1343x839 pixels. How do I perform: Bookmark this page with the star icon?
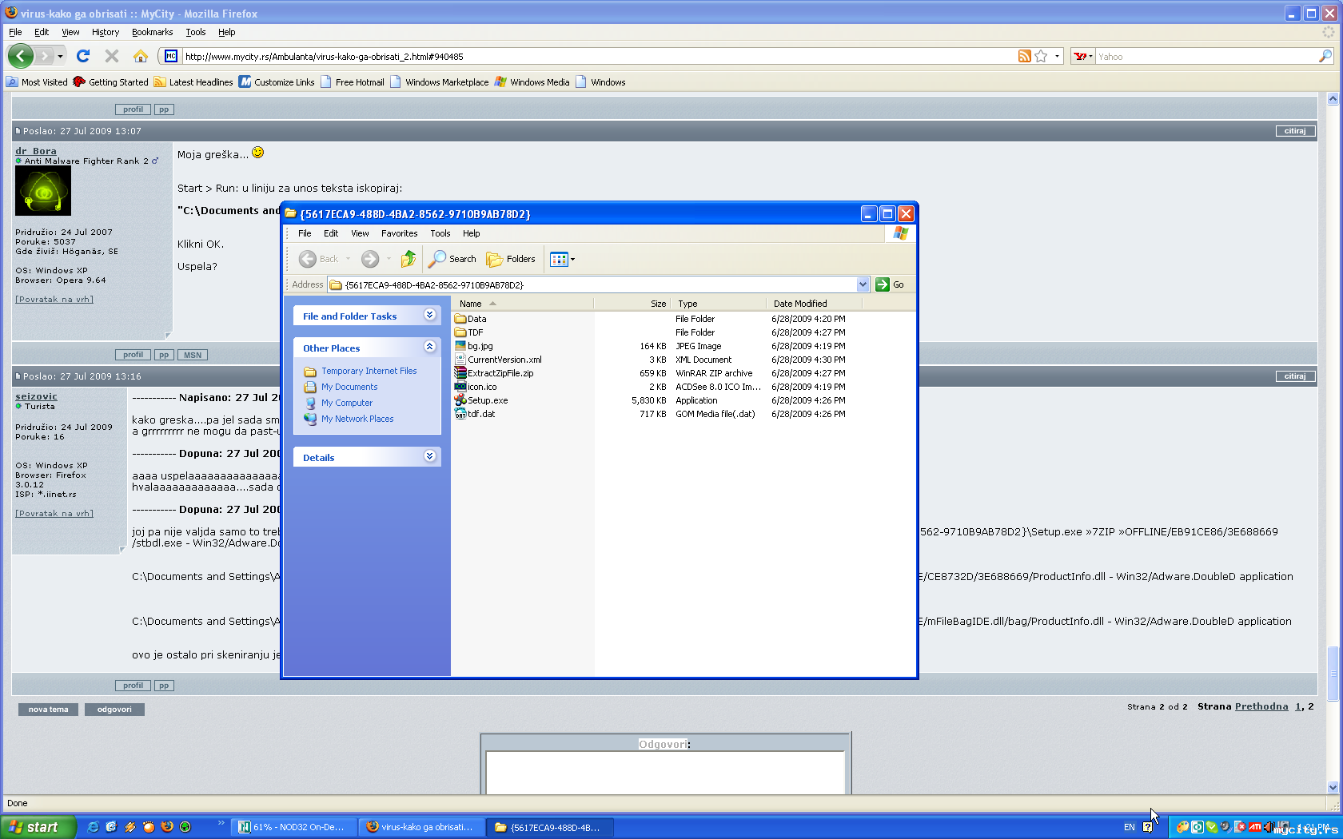[x=1041, y=56]
